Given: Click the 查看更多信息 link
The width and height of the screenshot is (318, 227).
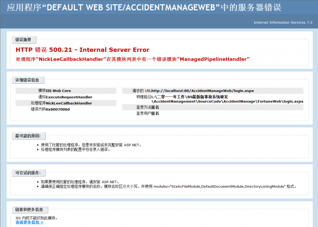Looking at the screenshot, I should click(29, 222).
